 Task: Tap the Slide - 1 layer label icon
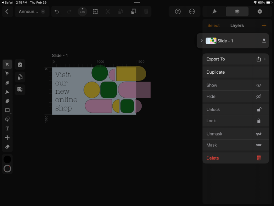click(x=264, y=41)
